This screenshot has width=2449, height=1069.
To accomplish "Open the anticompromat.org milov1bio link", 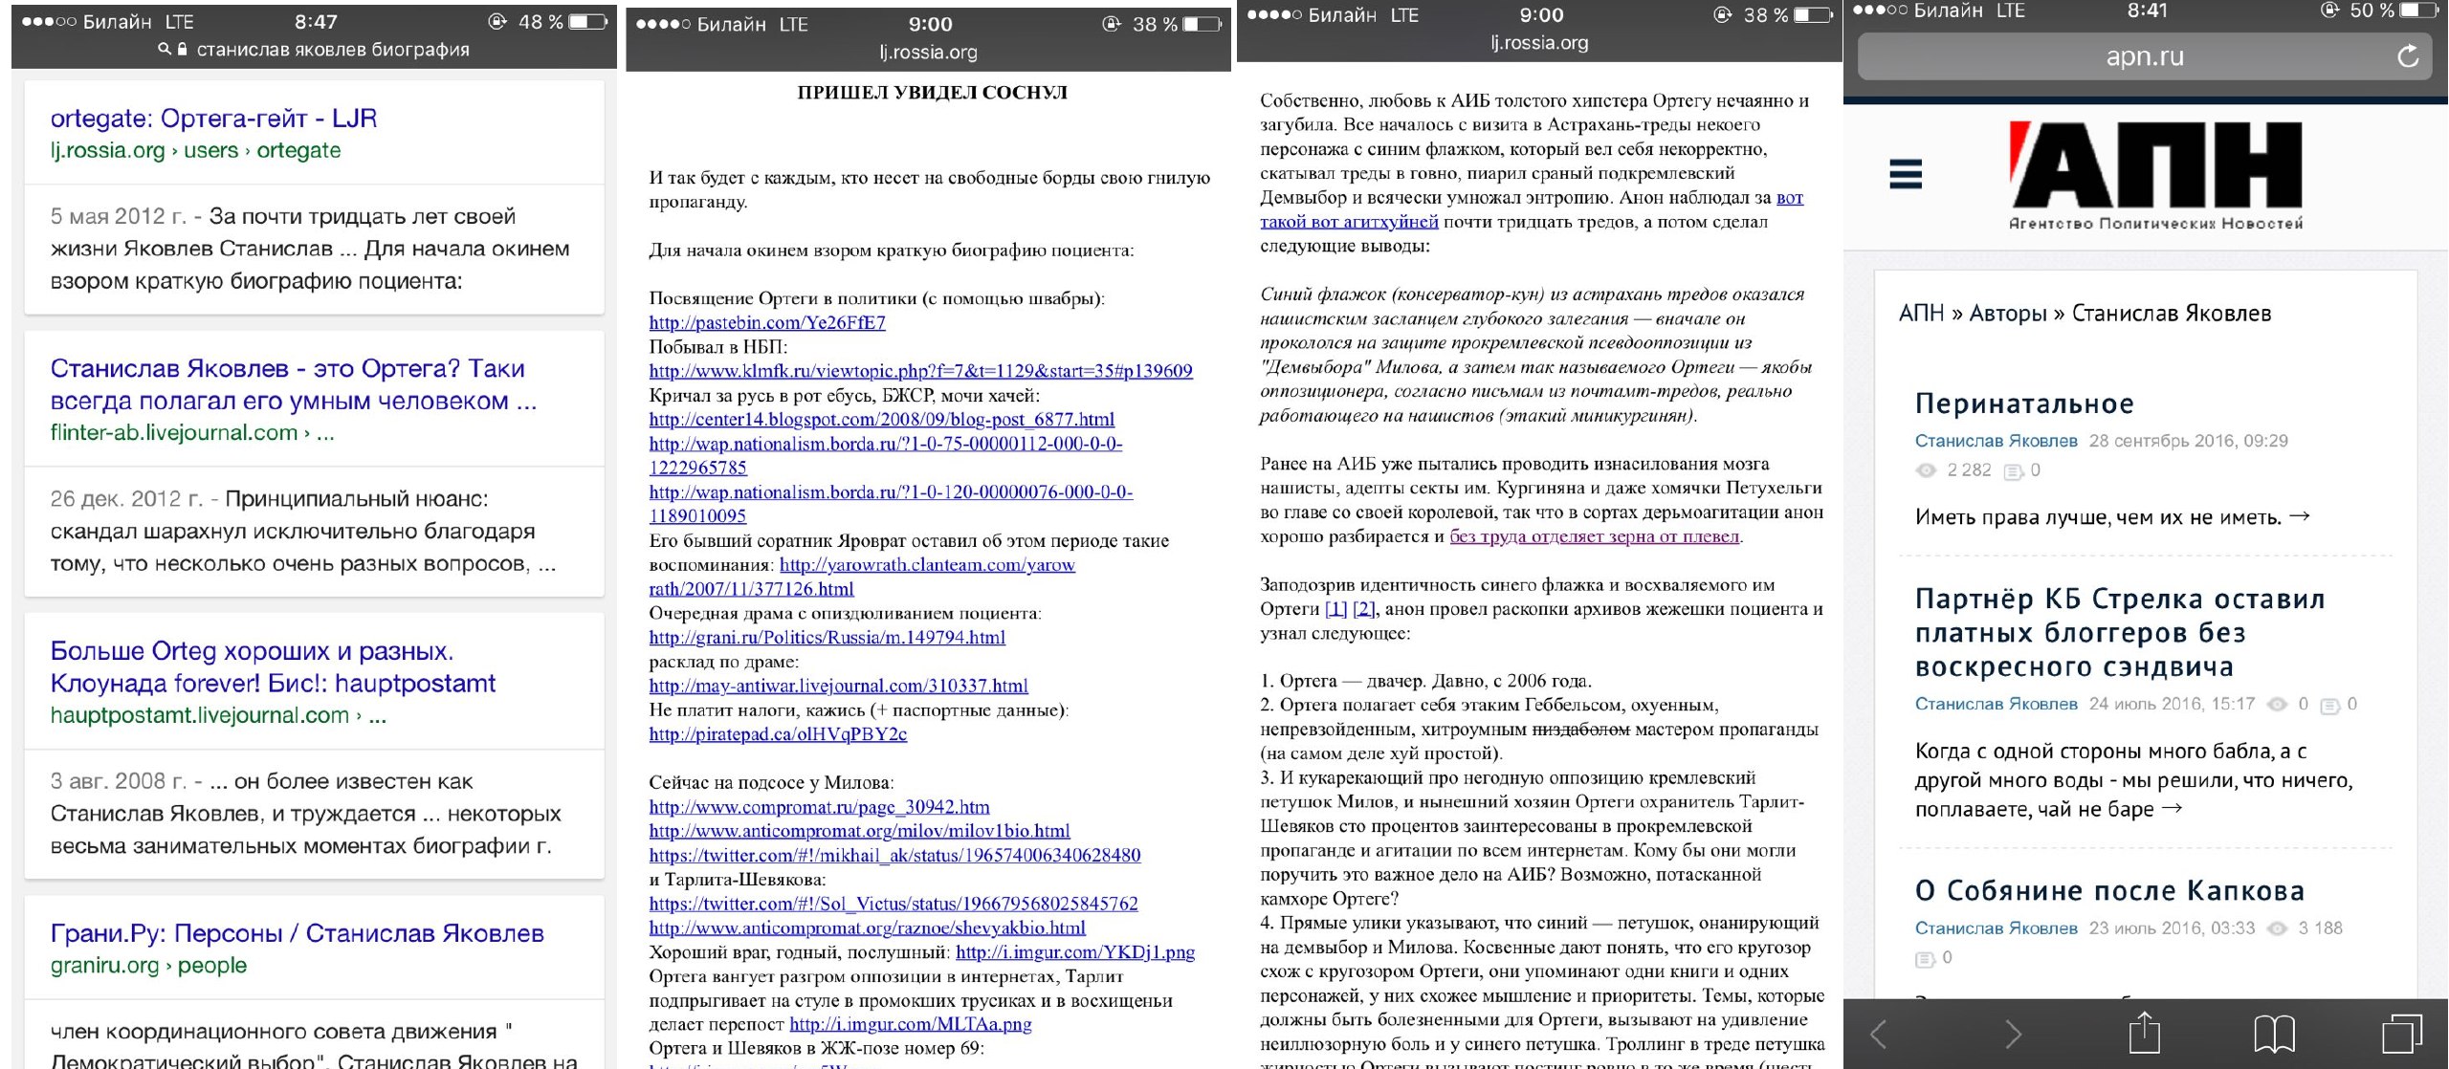I will click(859, 831).
